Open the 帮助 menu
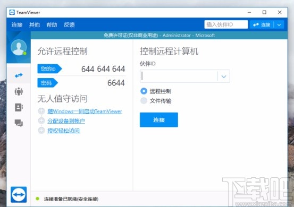The image size is (294, 207). [x=52, y=25]
